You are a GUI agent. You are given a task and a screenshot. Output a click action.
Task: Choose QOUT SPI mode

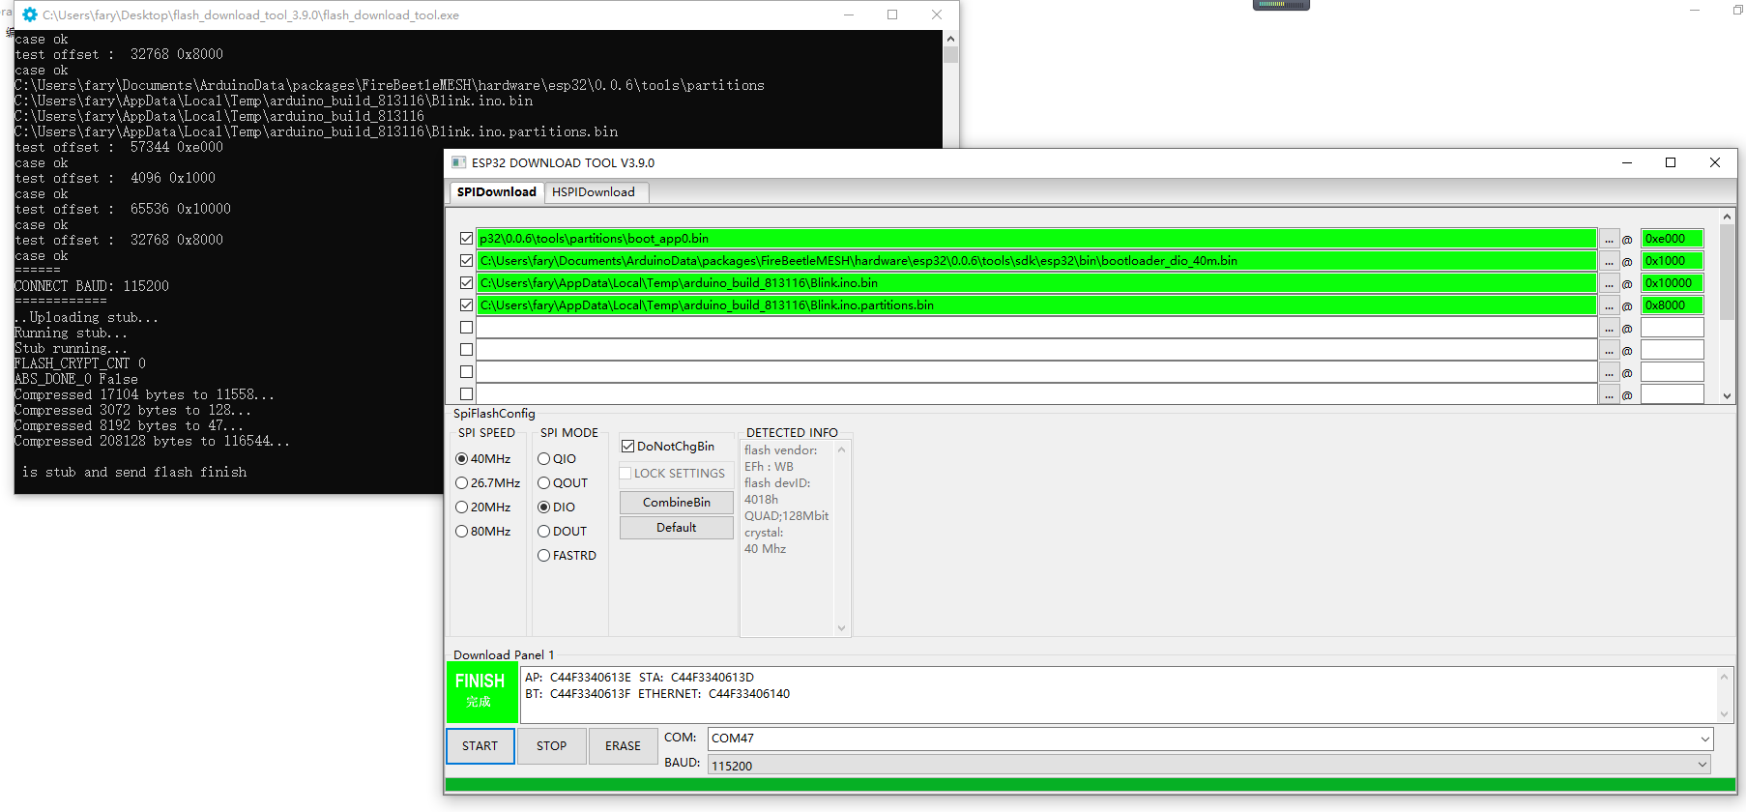[563, 483]
